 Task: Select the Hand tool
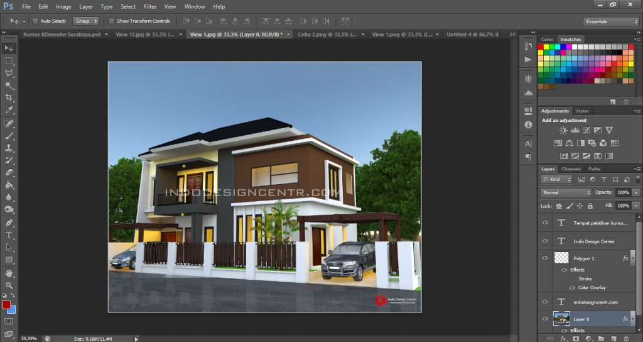tap(9, 273)
